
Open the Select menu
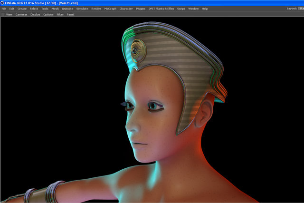point(34,9)
